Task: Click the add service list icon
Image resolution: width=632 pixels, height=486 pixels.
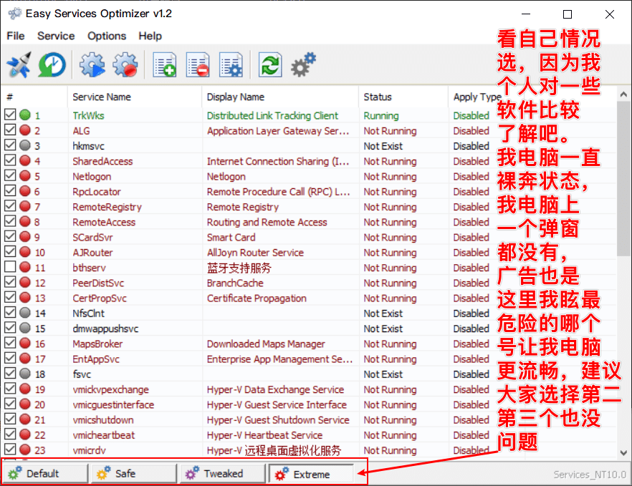Action: pyautogui.click(x=165, y=66)
